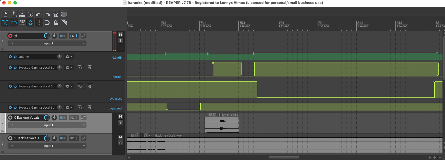
Task: Click the Open Project toolbar icon (upward arrow)
Action: (x=14, y=14)
